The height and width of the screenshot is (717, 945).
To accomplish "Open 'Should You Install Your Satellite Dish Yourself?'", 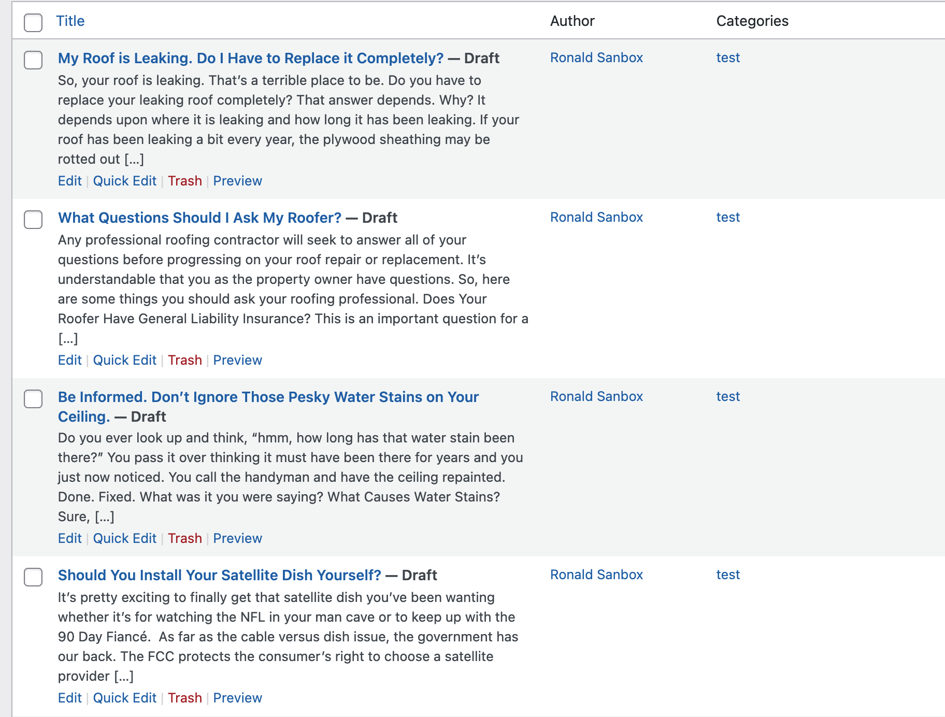I will point(219,575).
